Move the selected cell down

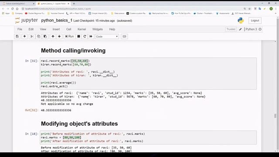[59, 37]
